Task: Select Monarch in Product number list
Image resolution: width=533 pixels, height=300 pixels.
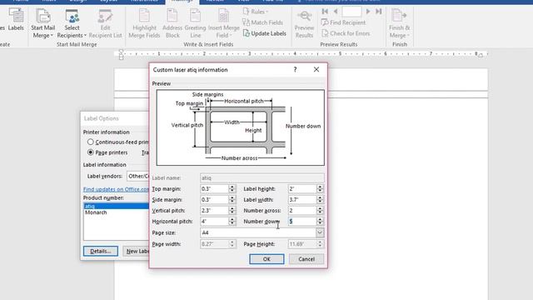Action: [96, 212]
